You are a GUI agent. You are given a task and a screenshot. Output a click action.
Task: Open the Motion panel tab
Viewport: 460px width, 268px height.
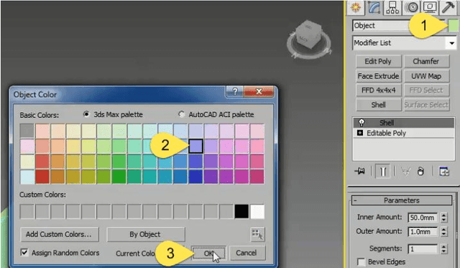click(412, 7)
